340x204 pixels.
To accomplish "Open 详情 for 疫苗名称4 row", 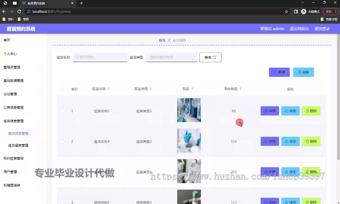I will [x=270, y=141].
